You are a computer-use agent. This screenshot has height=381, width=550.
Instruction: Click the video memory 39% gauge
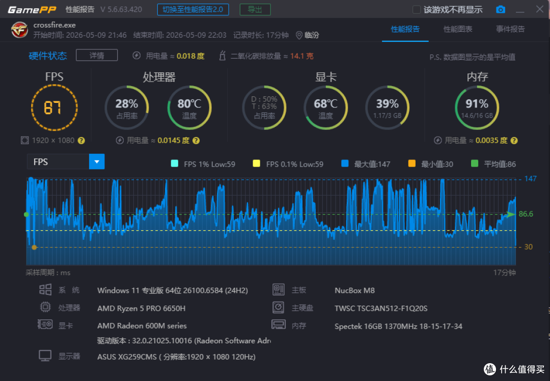tap(387, 107)
